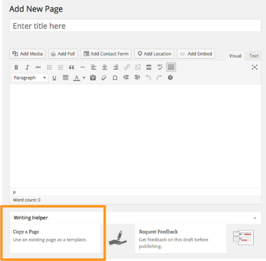The height and width of the screenshot is (261, 266).
Task: Open text color picker arrow
Action: click(84, 78)
